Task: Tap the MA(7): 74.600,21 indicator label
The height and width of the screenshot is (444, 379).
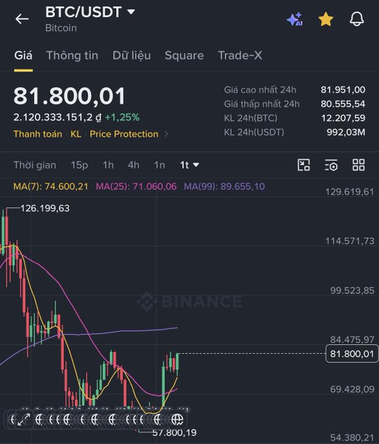Action: pyautogui.click(x=51, y=186)
